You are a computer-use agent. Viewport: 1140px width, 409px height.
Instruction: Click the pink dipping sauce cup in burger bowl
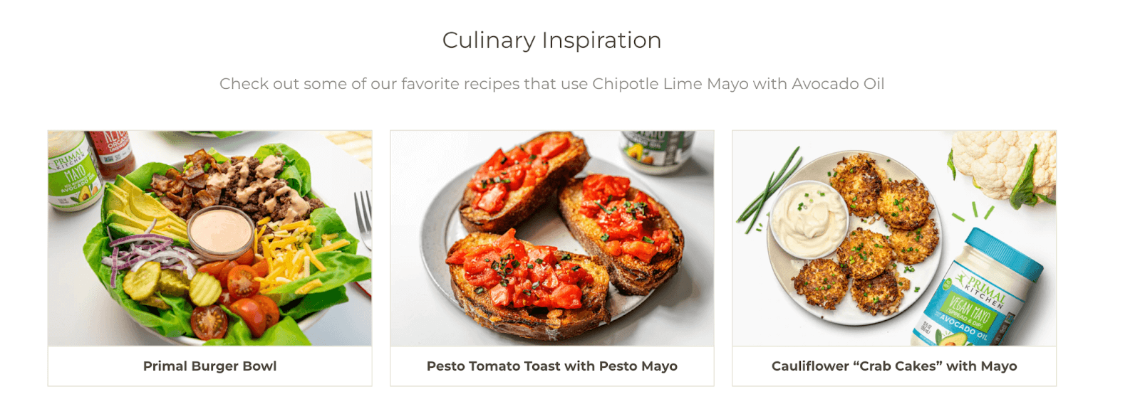[x=220, y=232]
